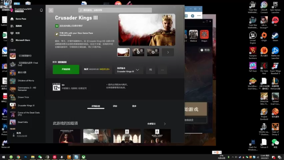Select the first screenshot thumbnail
The height and width of the screenshot is (160, 284).
[123, 52]
